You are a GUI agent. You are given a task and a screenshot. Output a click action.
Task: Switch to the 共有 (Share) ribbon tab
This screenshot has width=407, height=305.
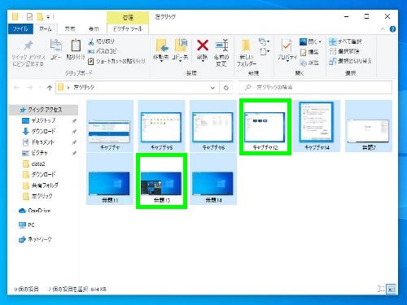(70, 28)
